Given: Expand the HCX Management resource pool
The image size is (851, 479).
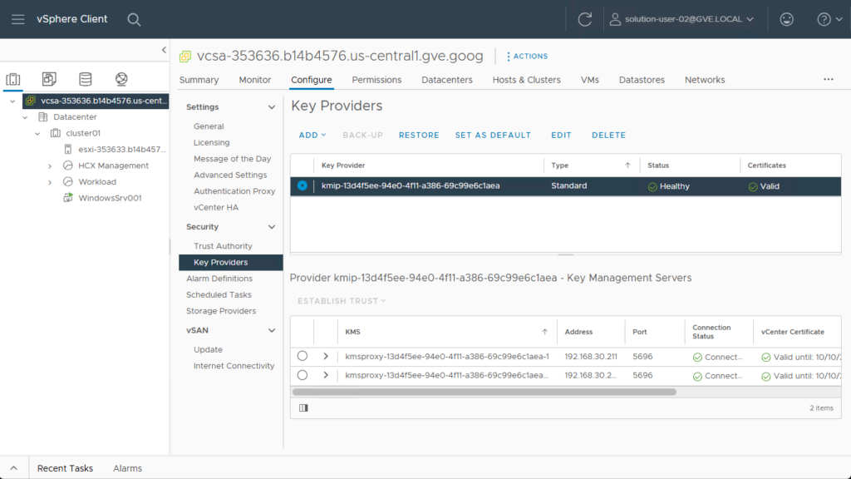Looking at the screenshot, I should coord(50,166).
